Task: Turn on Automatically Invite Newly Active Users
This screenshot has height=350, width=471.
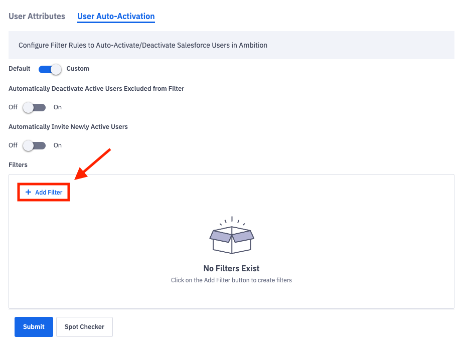Action: pos(35,145)
